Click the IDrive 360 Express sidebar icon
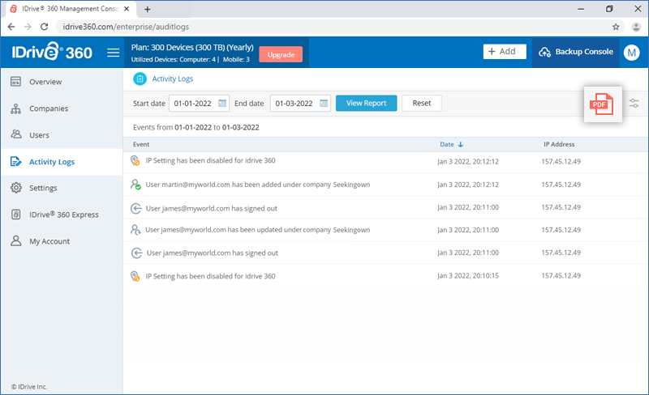This screenshot has height=395, width=649. click(15, 214)
